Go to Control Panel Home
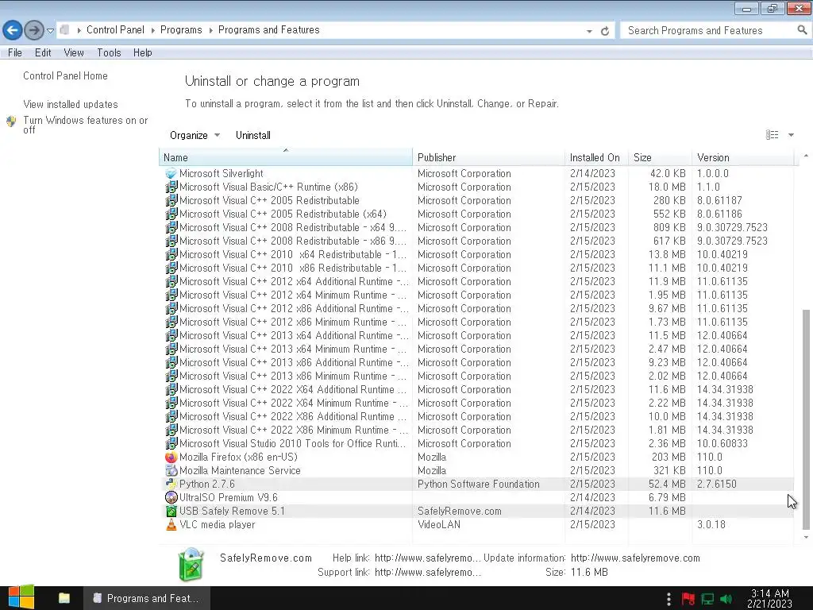 click(65, 75)
